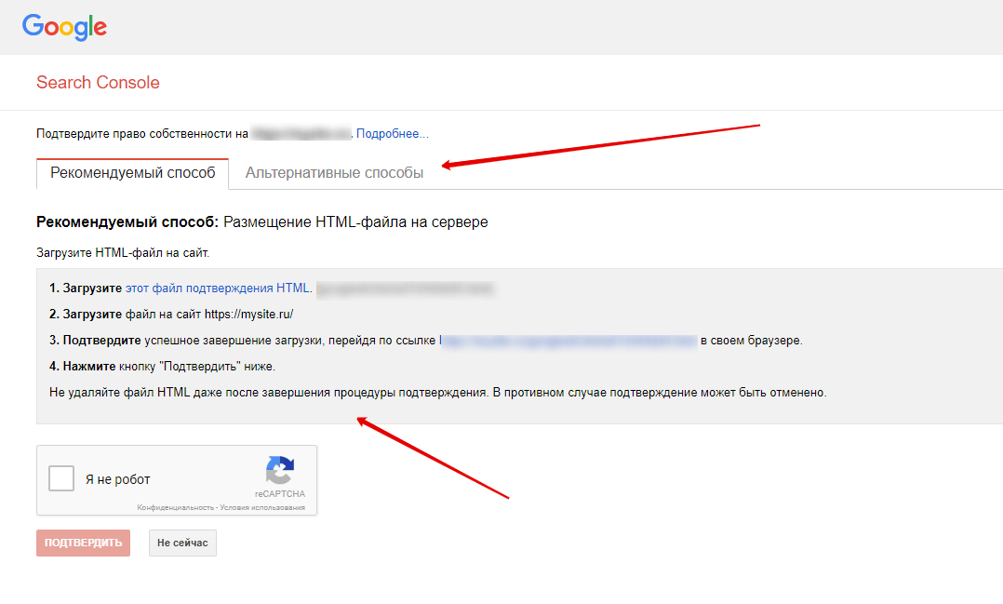Click the blurred filename in step 1
Viewport: 1003px width, 604px height.
coord(404,289)
